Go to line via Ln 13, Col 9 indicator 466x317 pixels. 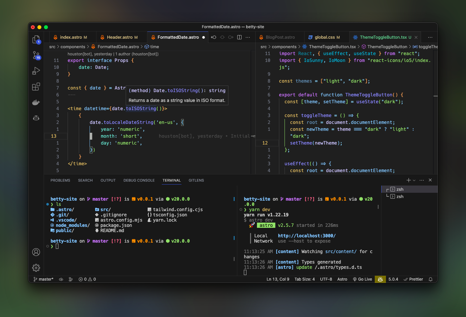point(278,279)
